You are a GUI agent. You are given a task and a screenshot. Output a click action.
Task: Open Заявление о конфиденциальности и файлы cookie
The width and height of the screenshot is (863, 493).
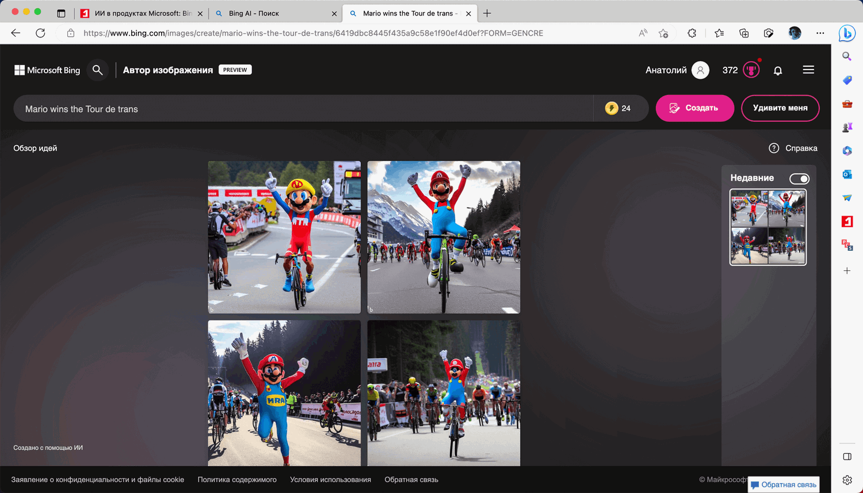pyautogui.click(x=98, y=480)
